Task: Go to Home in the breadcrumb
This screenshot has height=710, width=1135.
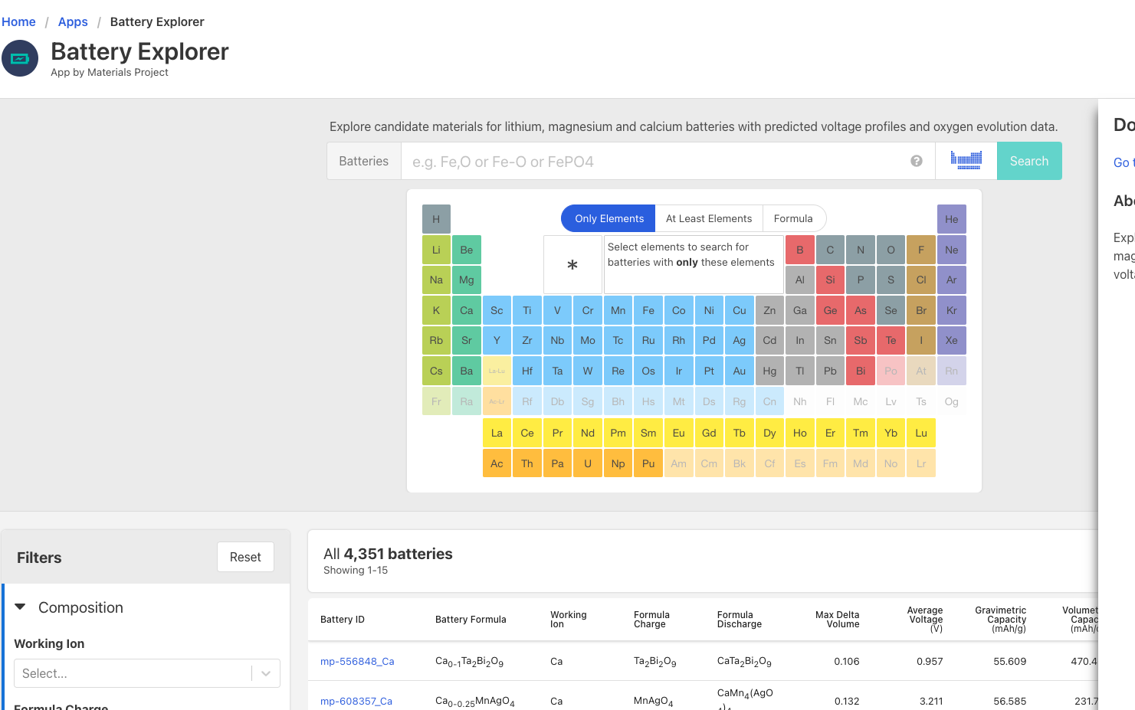Action: click(18, 21)
